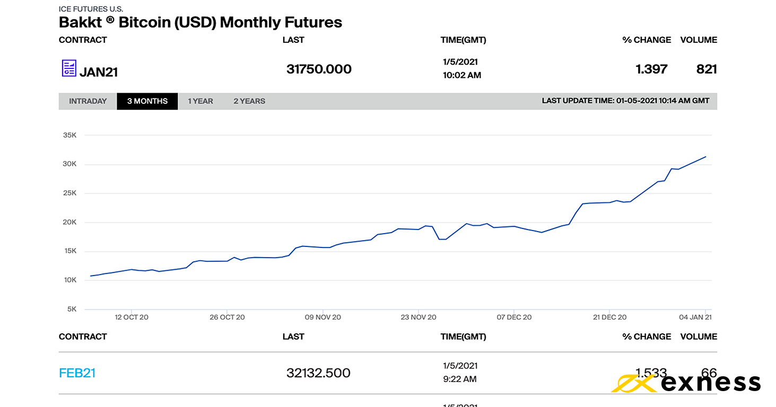This screenshot has height=407, width=776.
Task: Click the Exness logo icon
Action: [x=635, y=383]
